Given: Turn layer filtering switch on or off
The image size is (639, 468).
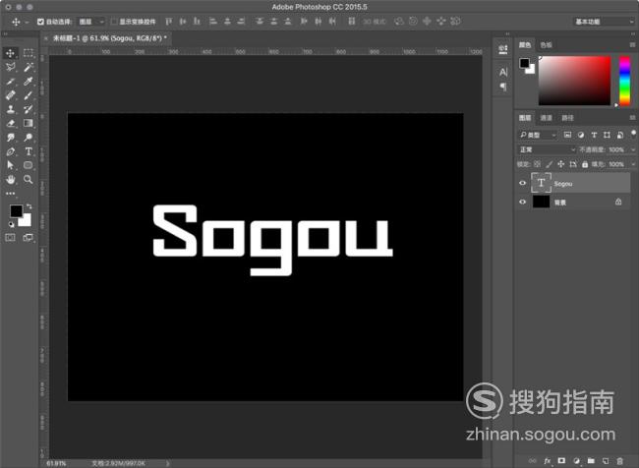Looking at the screenshot, I should [633, 135].
